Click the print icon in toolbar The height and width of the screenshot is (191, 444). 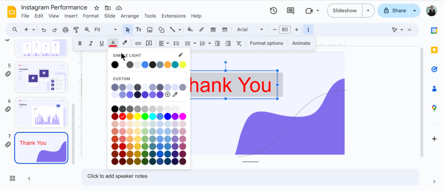[65, 30]
